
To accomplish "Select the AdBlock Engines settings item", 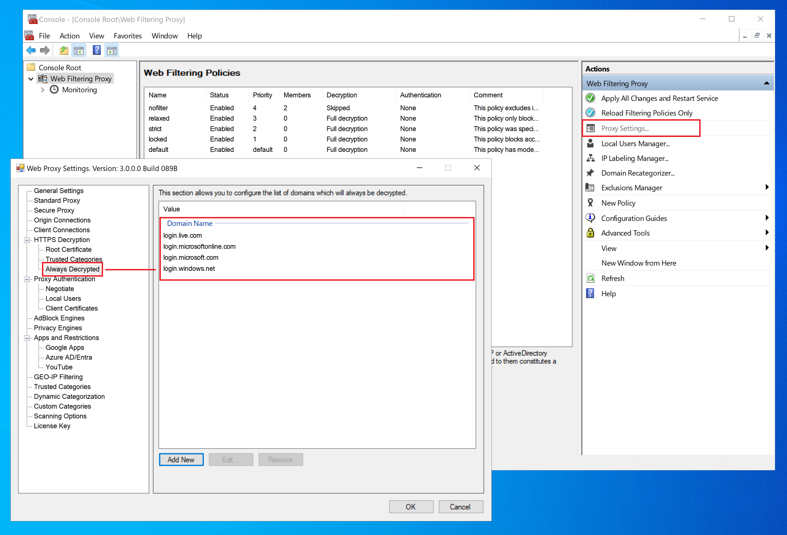I will tap(59, 318).
